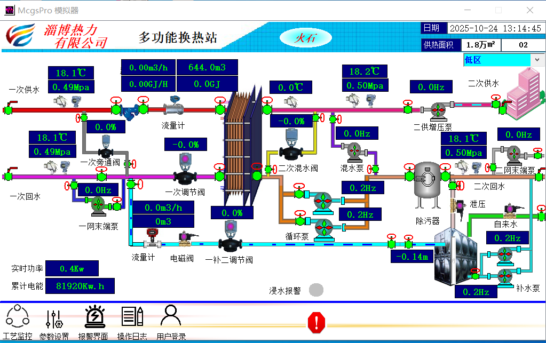Click the 一网末端泵 pump icon
Screen dimensions: 546x343
pos(98,205)
